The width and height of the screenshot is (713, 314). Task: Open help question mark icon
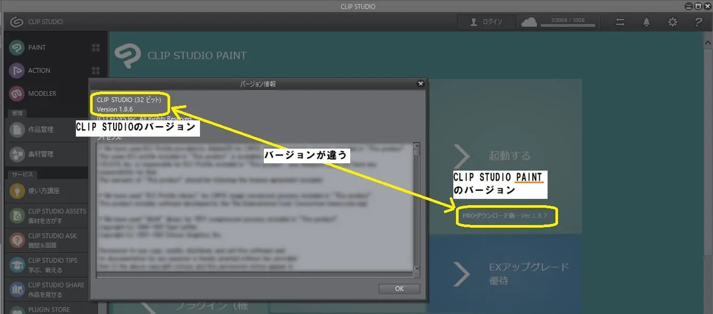pyautogui.click(x=698, y=22)
